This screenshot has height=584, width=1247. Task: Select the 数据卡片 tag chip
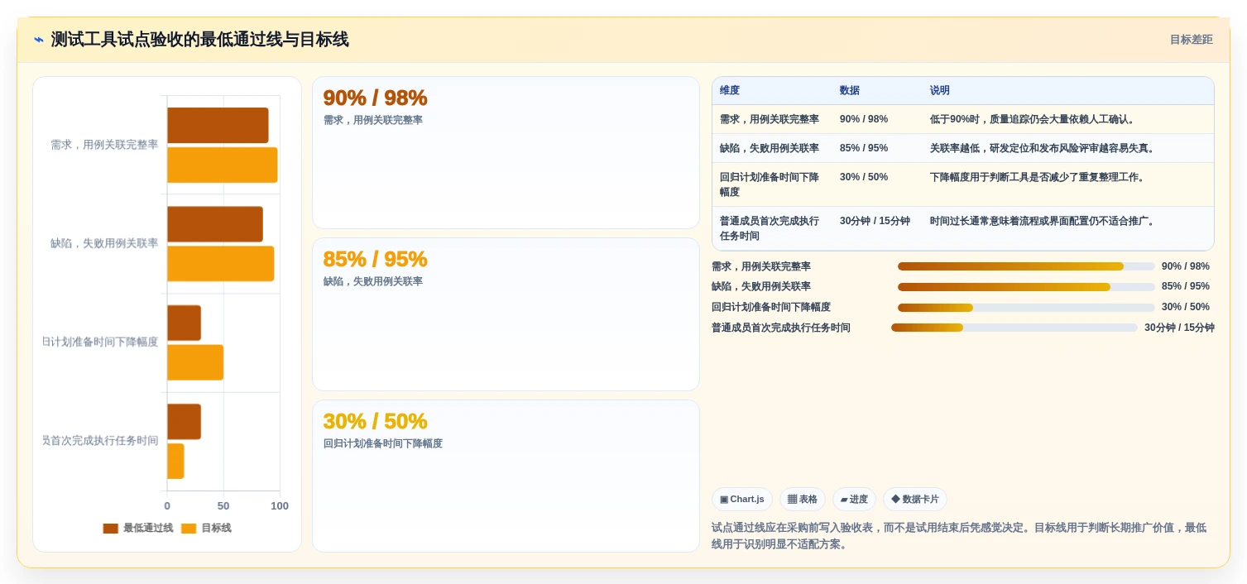tap(915, 499)
